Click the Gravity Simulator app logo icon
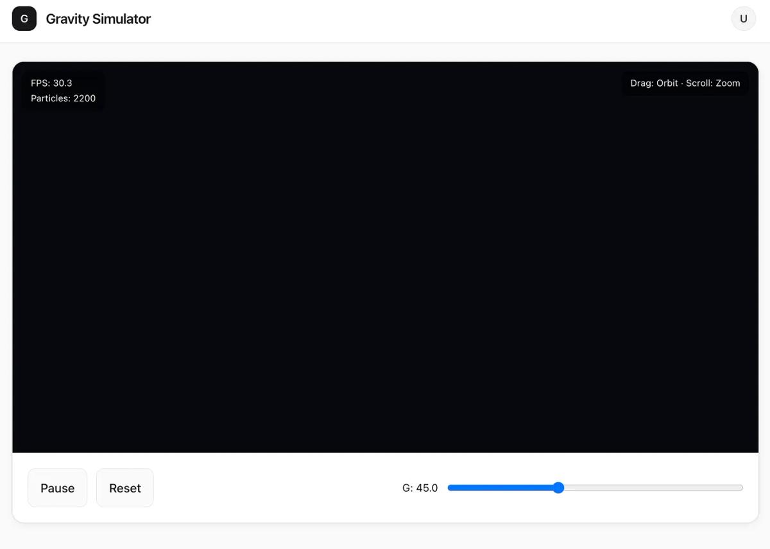The image size is (770, 549). click(24, 19)
